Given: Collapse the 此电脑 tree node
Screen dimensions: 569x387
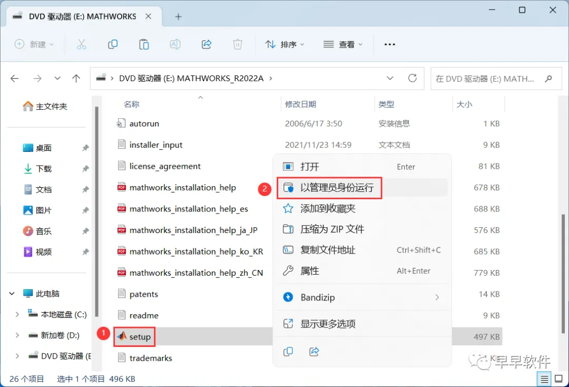Looking at the screenshot, I should click(12, 293).
